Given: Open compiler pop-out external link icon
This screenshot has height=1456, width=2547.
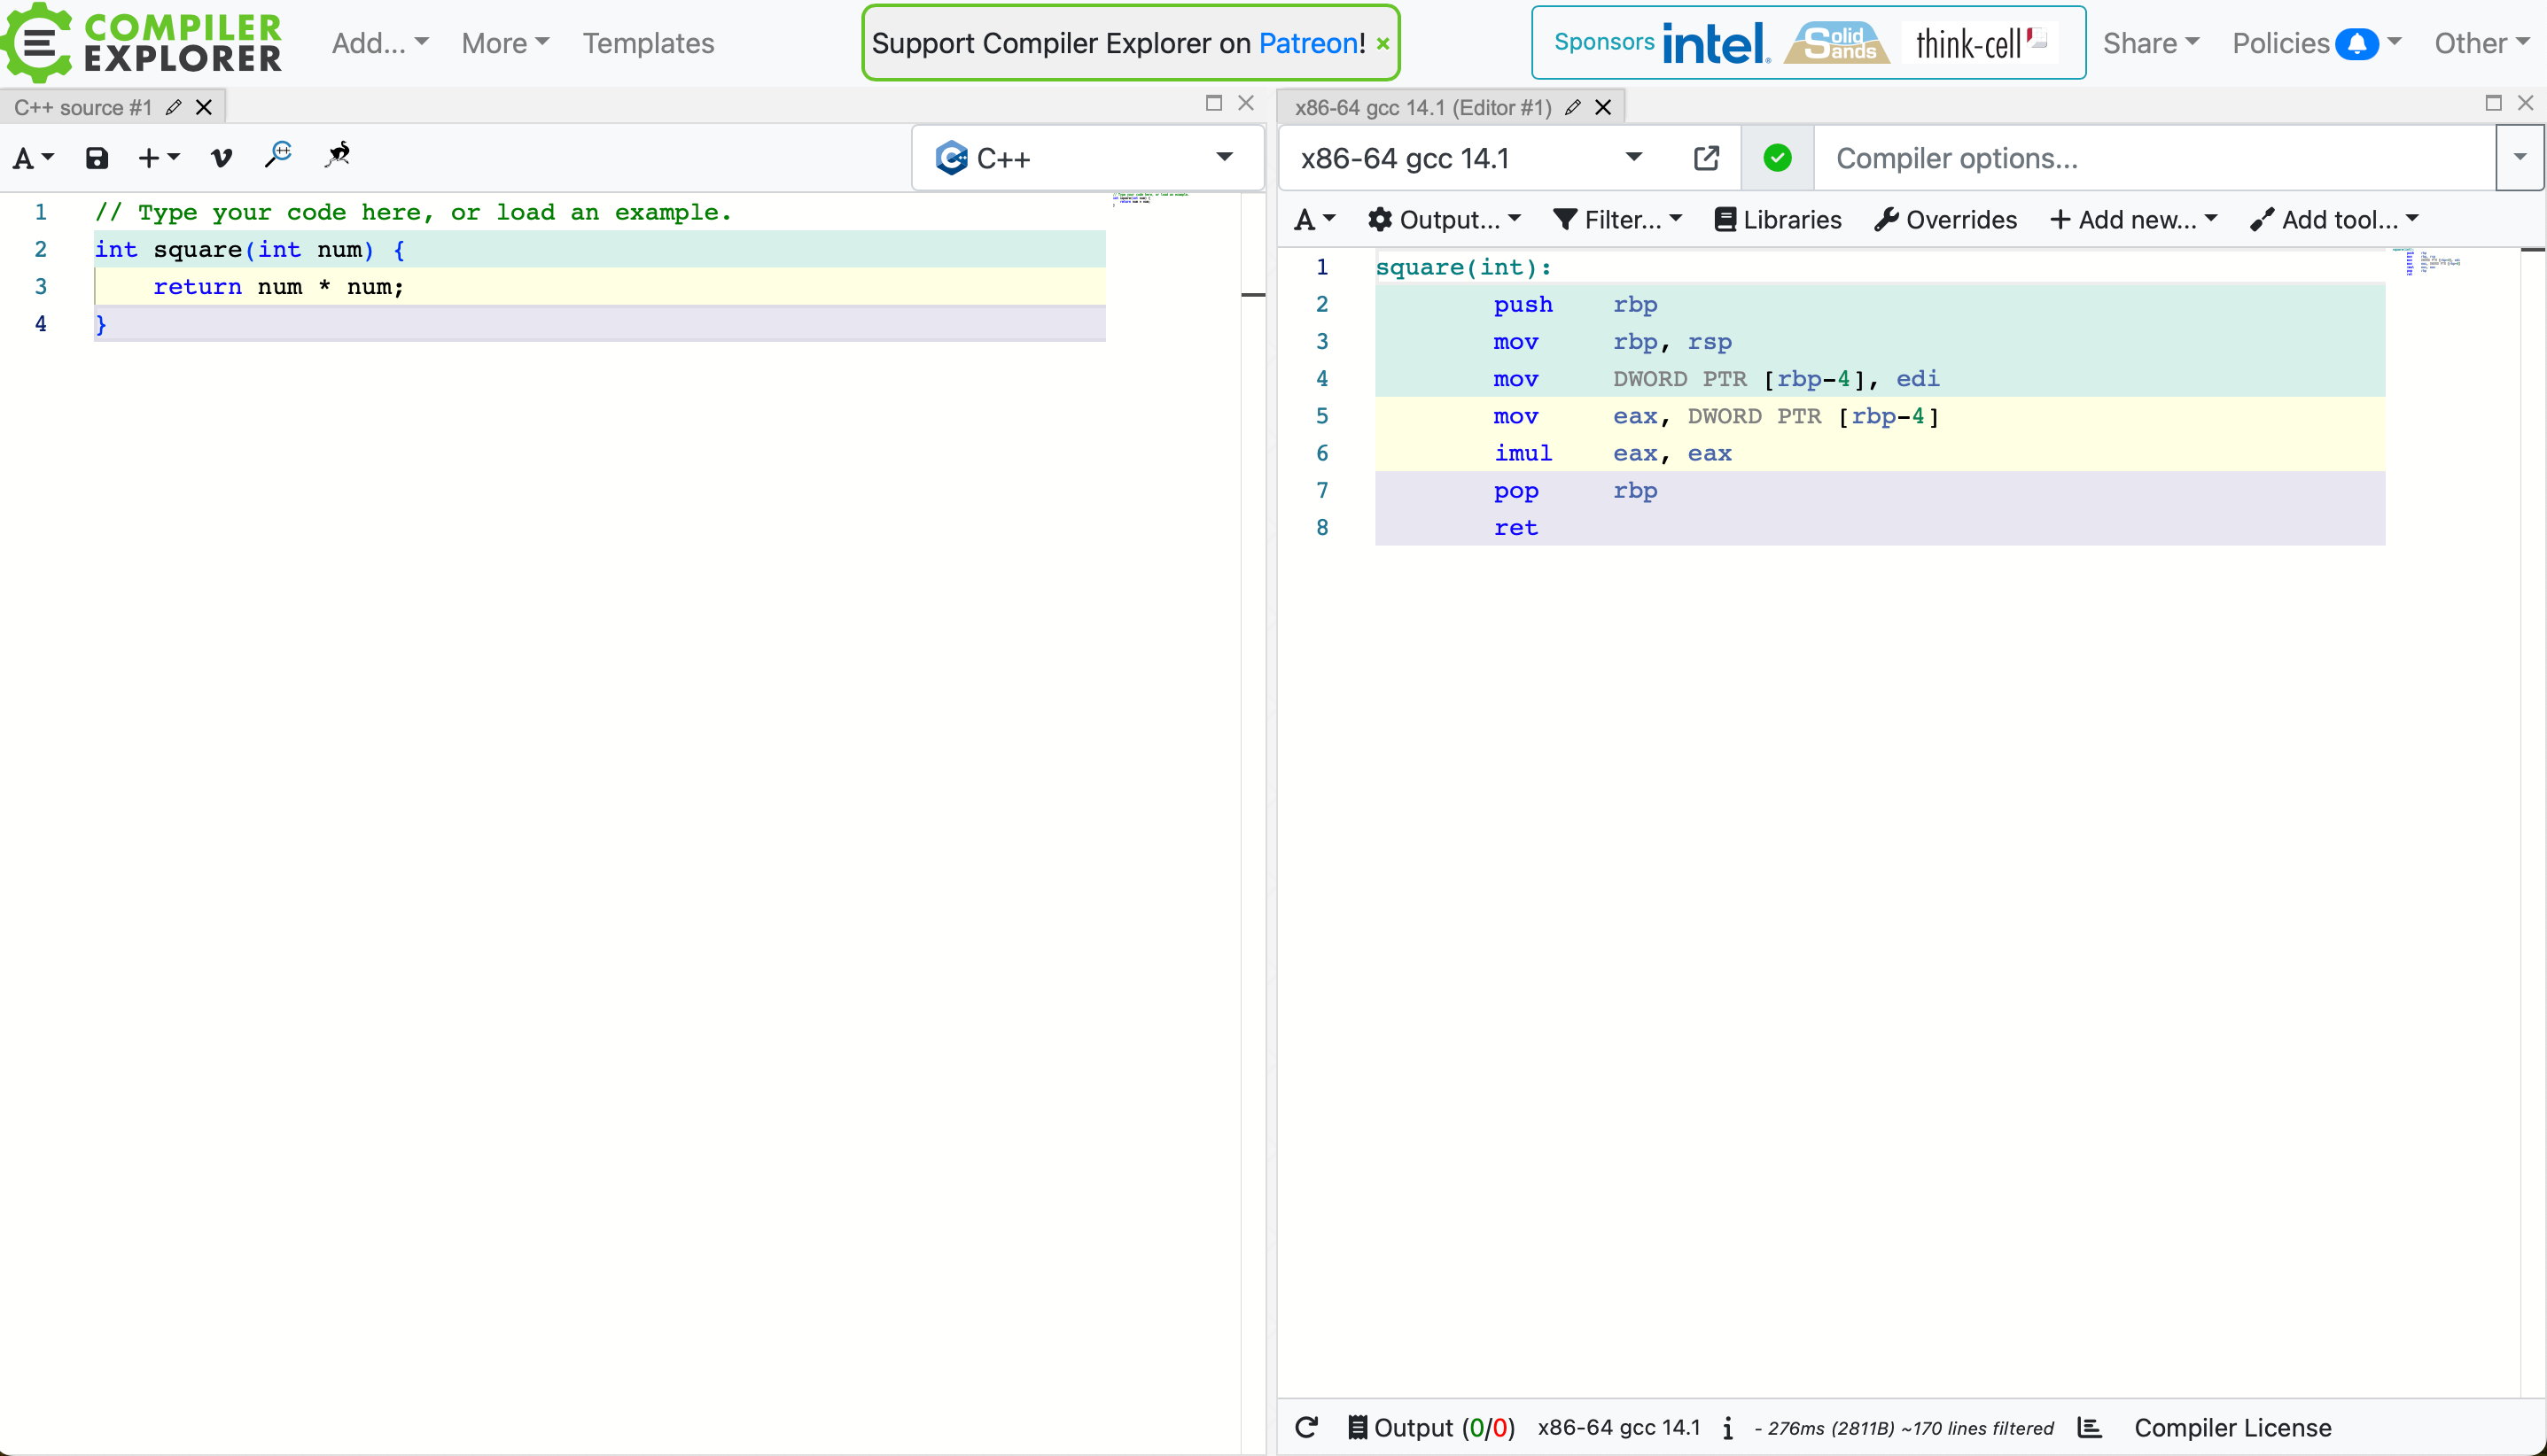Looking at the screenshot, I should pyautogui.click(x=1706, y=158).
